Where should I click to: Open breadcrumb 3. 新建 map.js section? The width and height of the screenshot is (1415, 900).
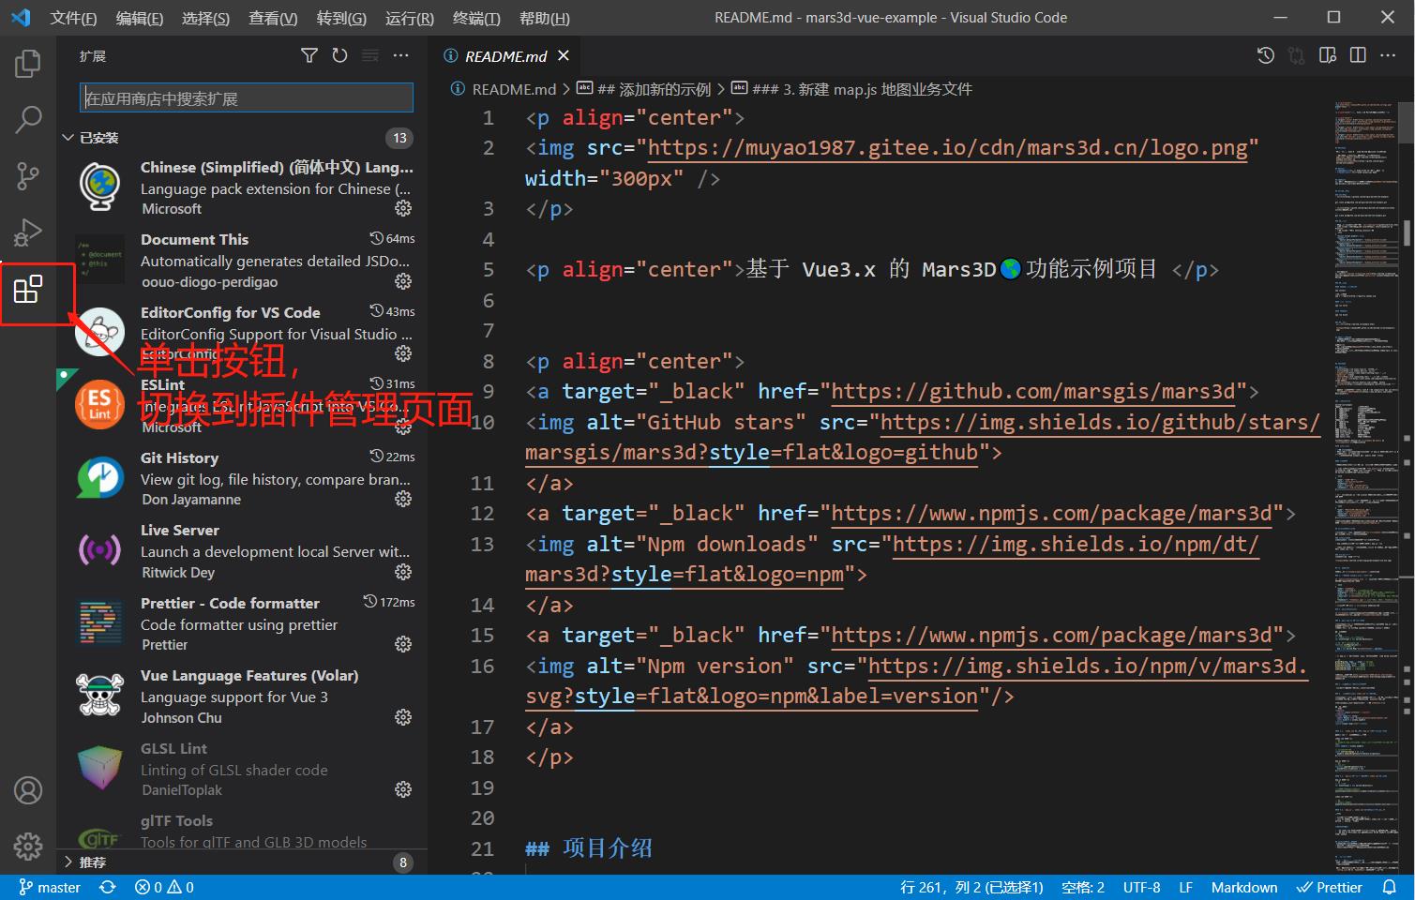pos(851,89)
